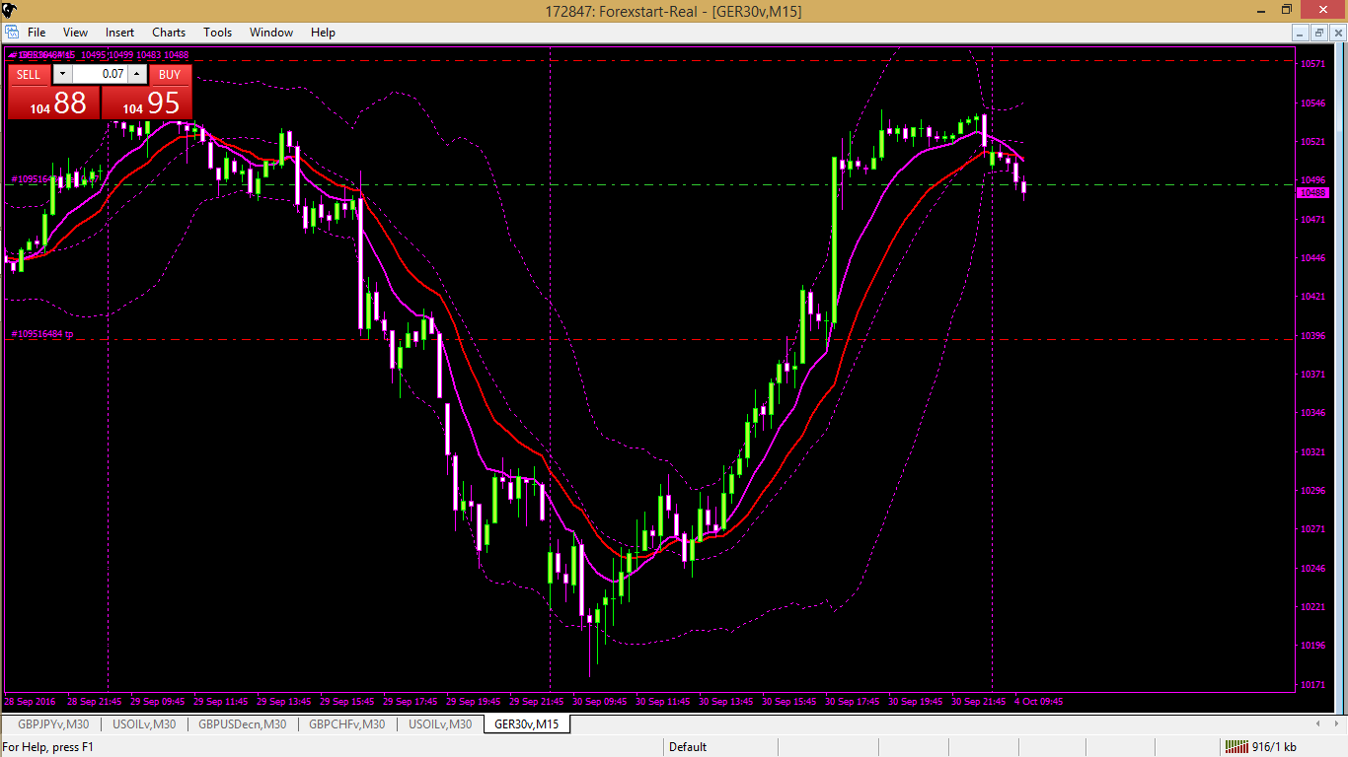Open the Insert menu
1348x757 pixels.
point(119,33)
